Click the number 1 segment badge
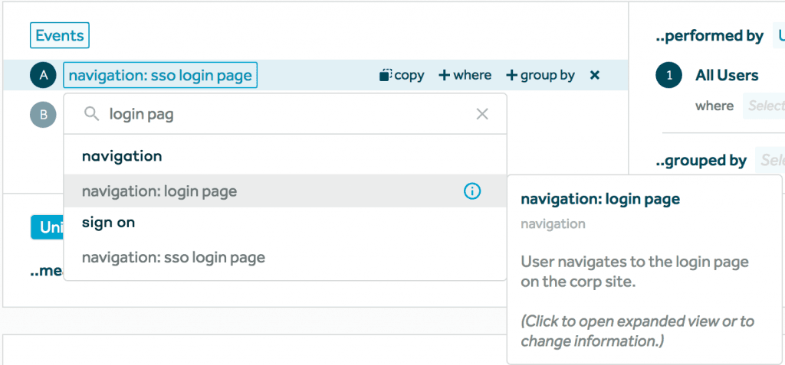Viewport: 785px width, 365px height. (669, 75)
